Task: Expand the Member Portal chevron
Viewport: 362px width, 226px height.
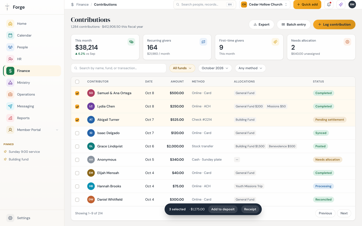Action: click(x=57, y=130)
